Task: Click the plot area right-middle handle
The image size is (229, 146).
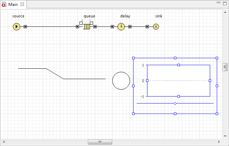Action: tap(210, 80)
